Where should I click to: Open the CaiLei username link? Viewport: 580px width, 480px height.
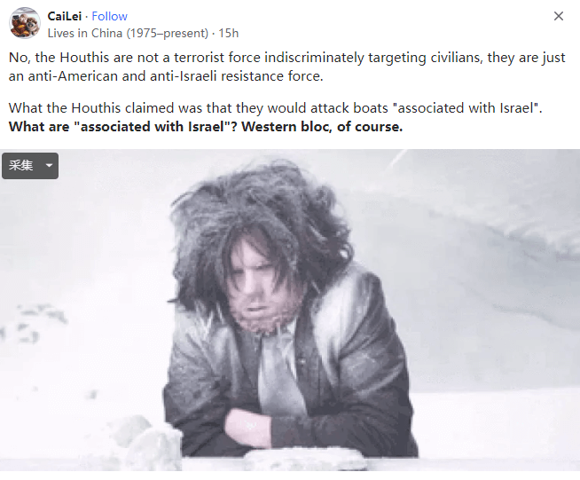(x=65, y=16)
